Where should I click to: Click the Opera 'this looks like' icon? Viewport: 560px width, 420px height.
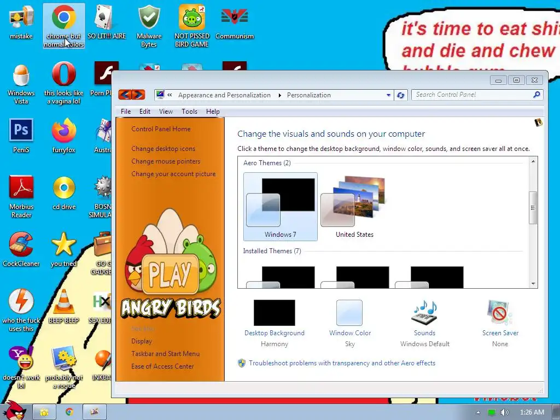tap(63, 83)
